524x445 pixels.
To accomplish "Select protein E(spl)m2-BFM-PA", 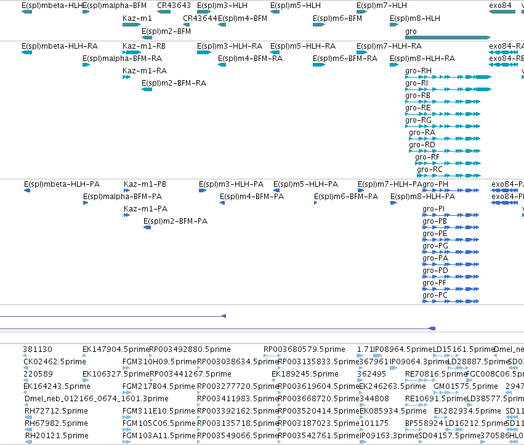I will pyautogui.click(x=175, y=221).
